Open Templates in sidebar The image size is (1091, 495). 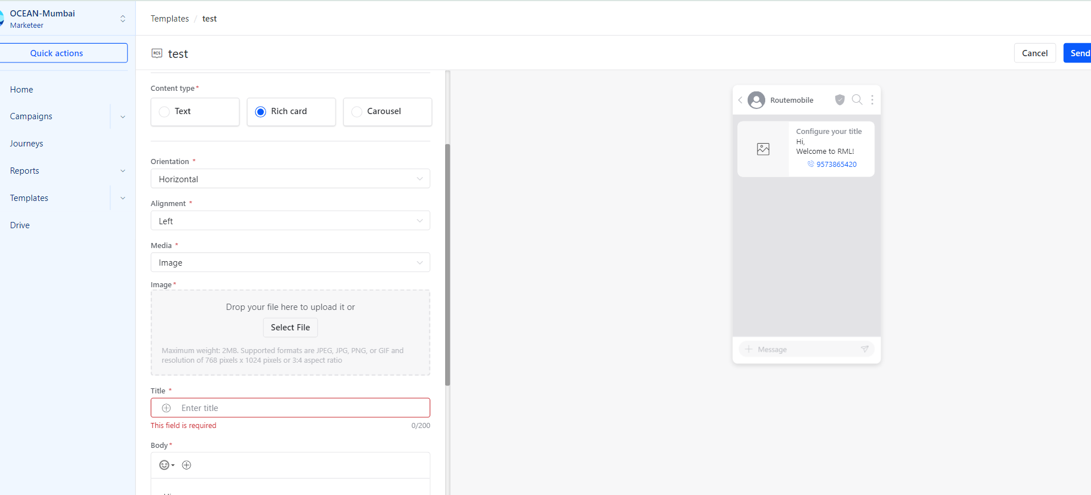click(29, 198)
